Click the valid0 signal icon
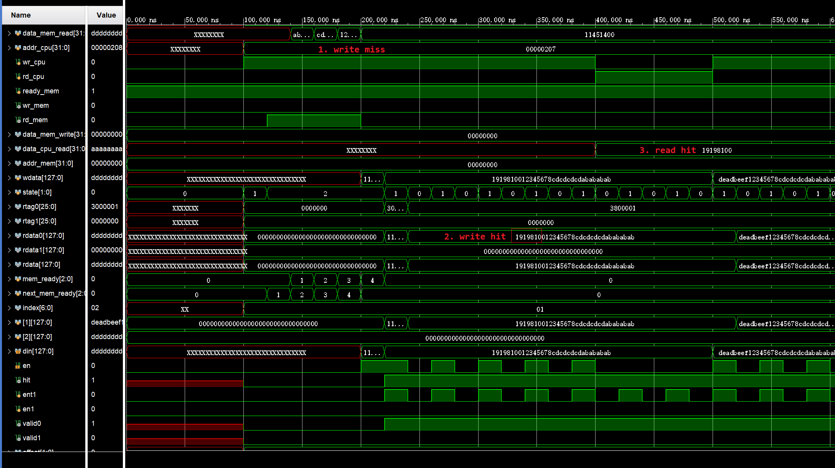Image resolution: width=835 pixels, height=468 pixels. point(18,423)
